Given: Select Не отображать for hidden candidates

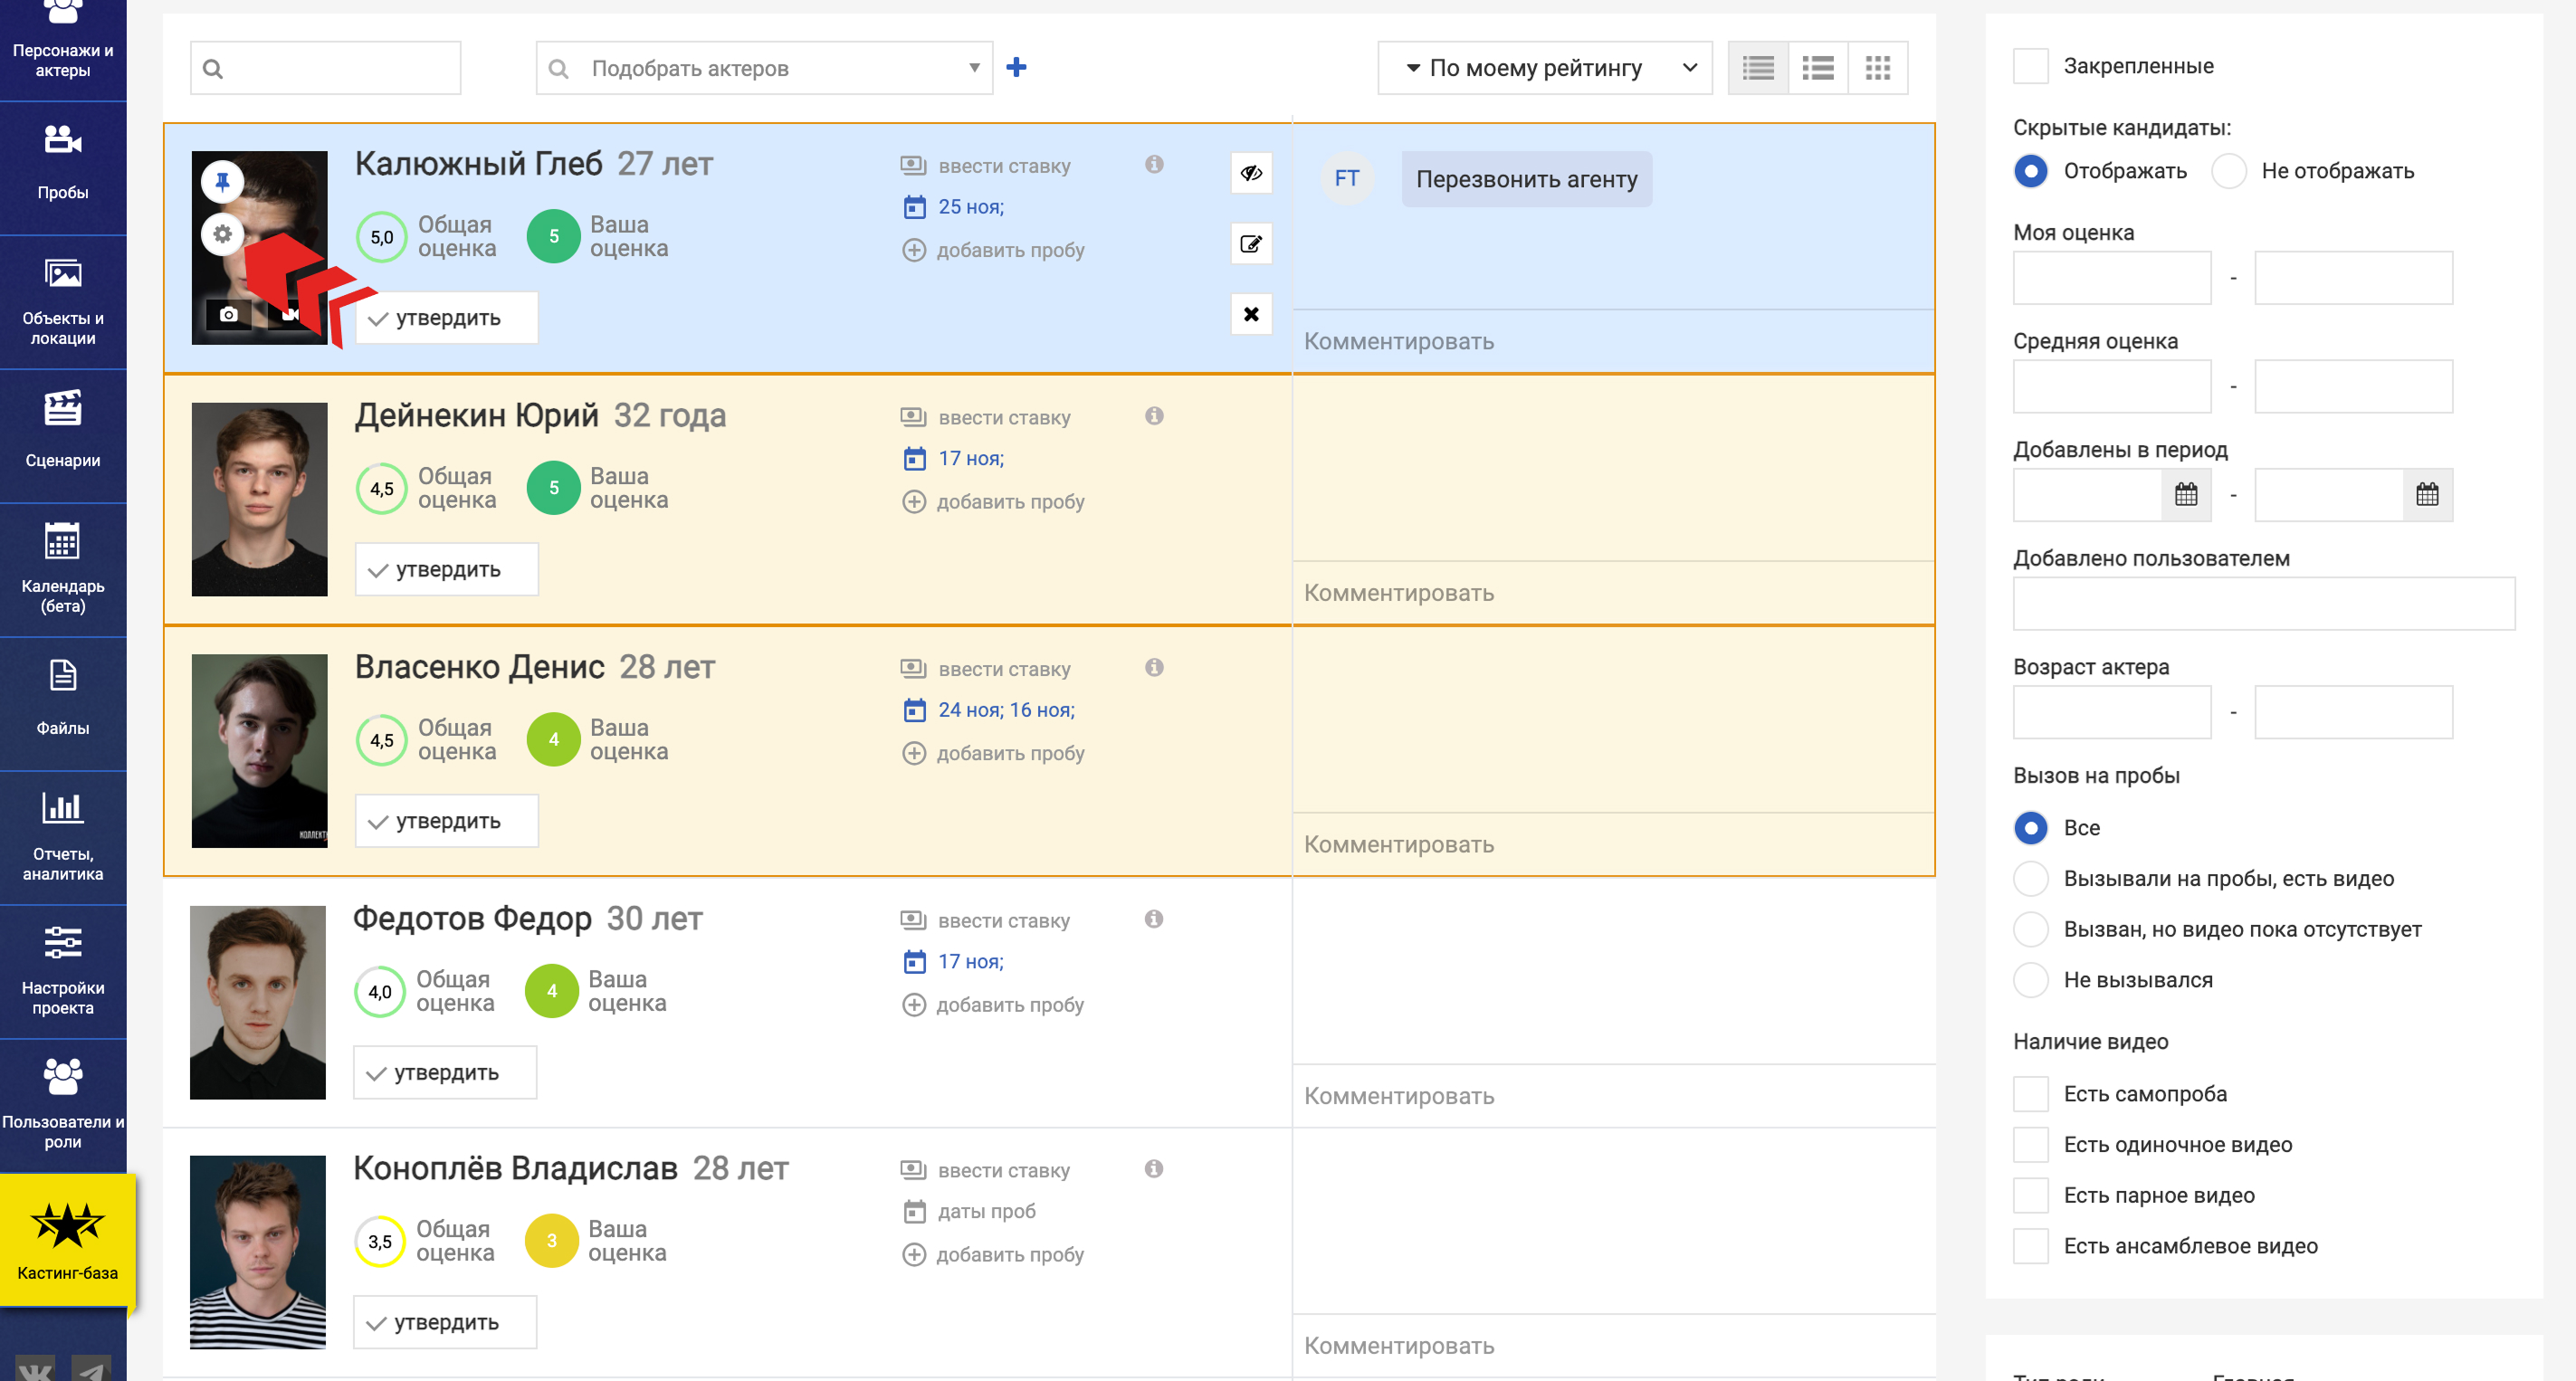Looking at the screenshot, I should 2229,171.
